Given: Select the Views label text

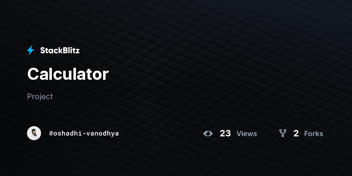Looking at the screenshot, I should [247, 134].
